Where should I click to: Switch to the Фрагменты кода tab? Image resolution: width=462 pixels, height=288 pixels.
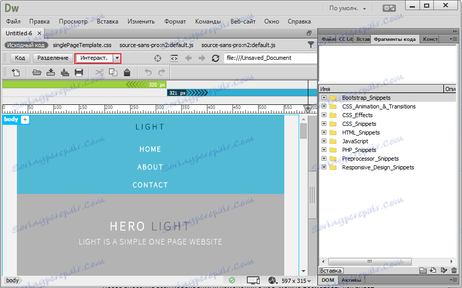pos(394,39)
